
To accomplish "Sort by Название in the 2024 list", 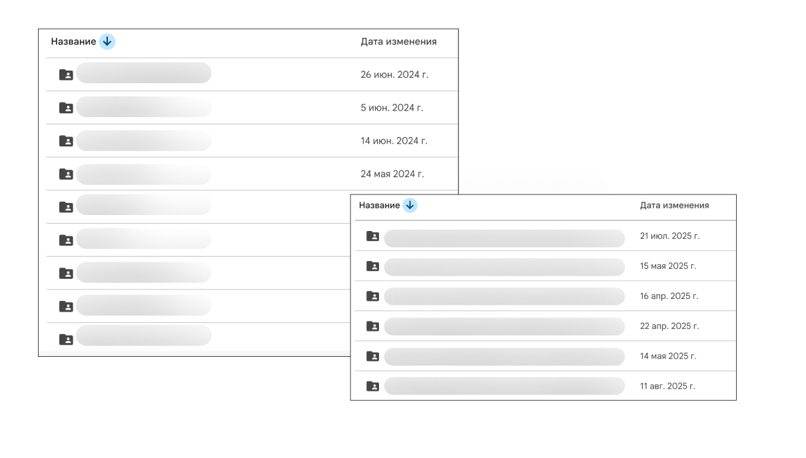I will pos(73,42).
